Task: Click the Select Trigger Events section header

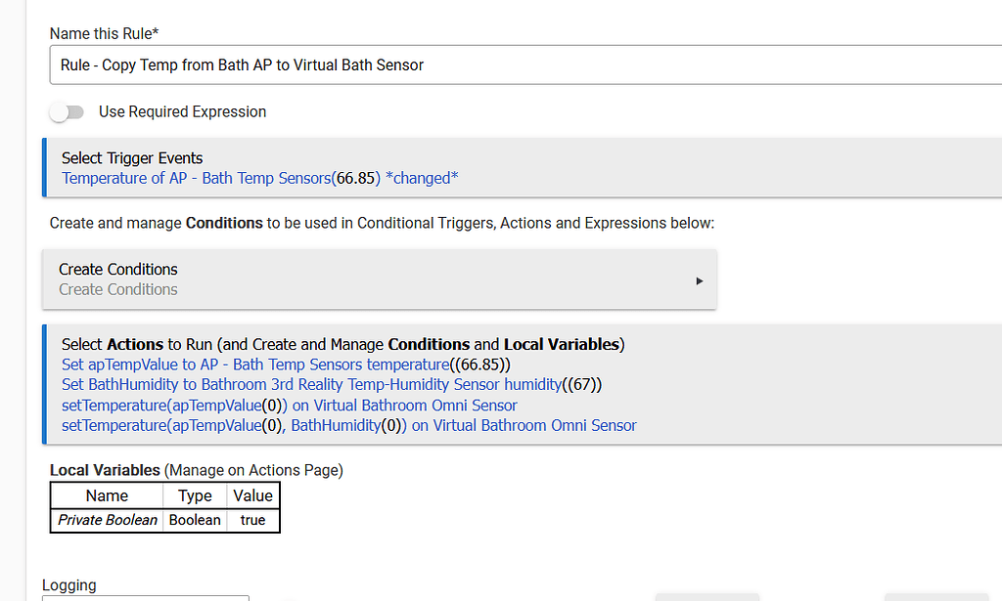Action: [x=132, y=157]
